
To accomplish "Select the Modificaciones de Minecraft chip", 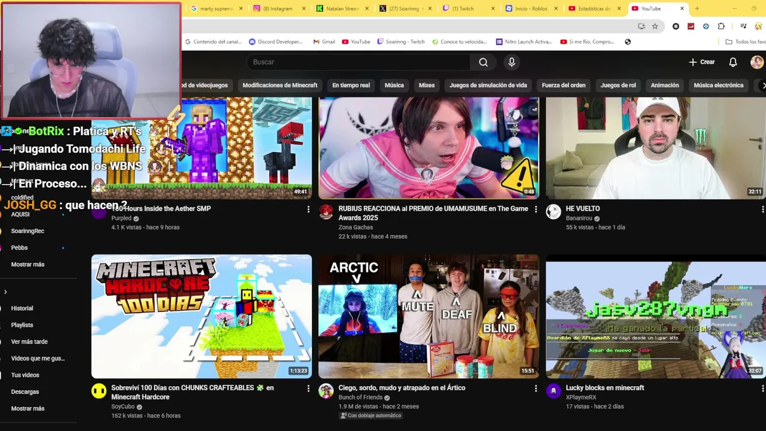I will click(x=280, y=85).
